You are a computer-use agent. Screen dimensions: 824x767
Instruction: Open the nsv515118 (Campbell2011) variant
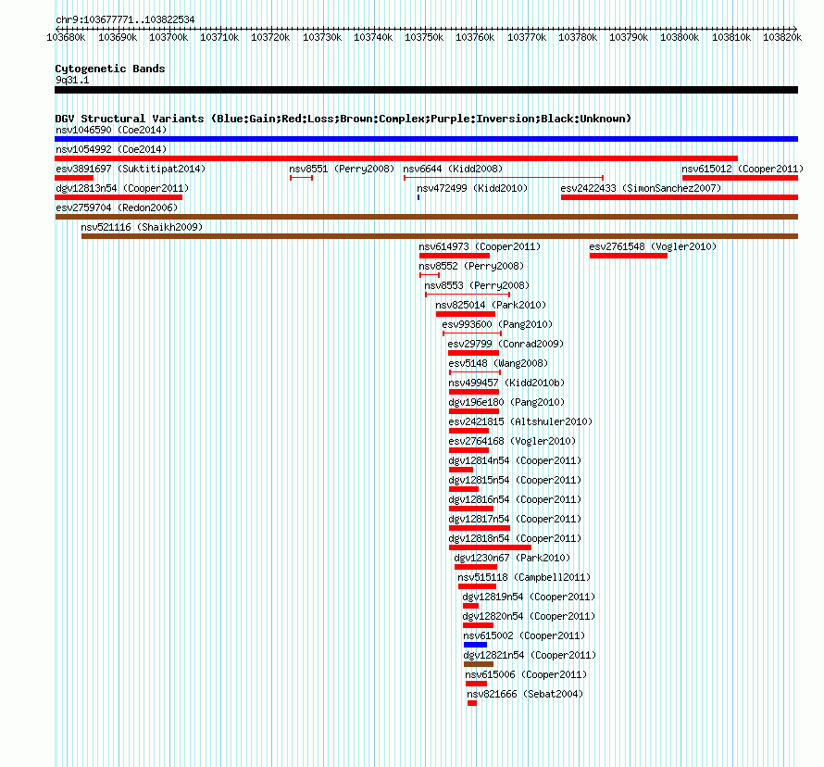tap(524, 577)
